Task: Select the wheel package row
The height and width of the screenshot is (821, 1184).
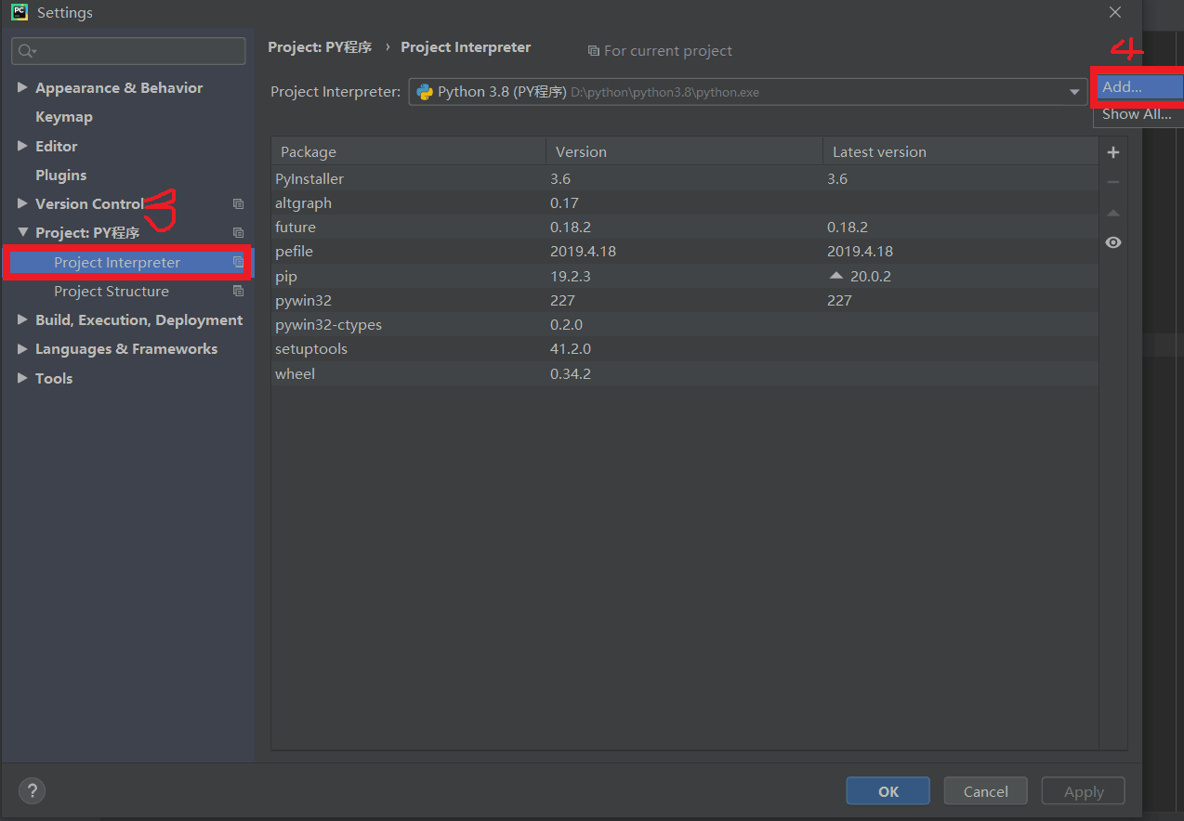Action: pyautogui.click(x=685, y=373)
